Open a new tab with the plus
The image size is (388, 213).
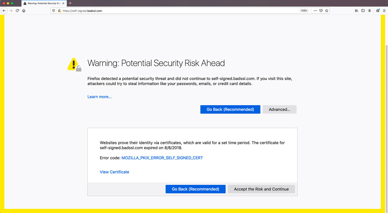click(x=70, y=3)
